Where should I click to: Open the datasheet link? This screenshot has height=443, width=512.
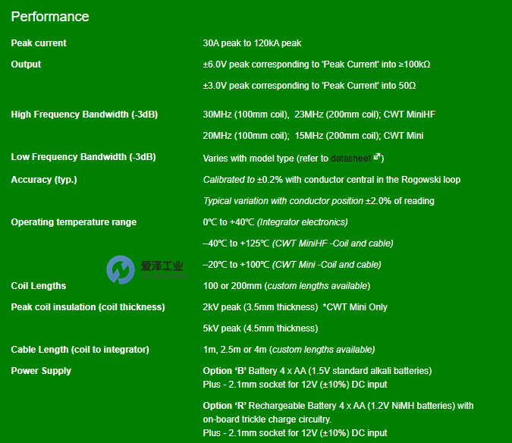point(351,159)
